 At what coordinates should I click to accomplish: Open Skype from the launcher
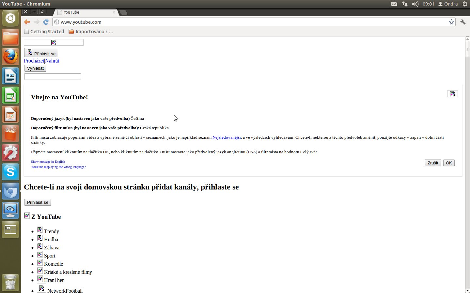(x=10, y=172)
